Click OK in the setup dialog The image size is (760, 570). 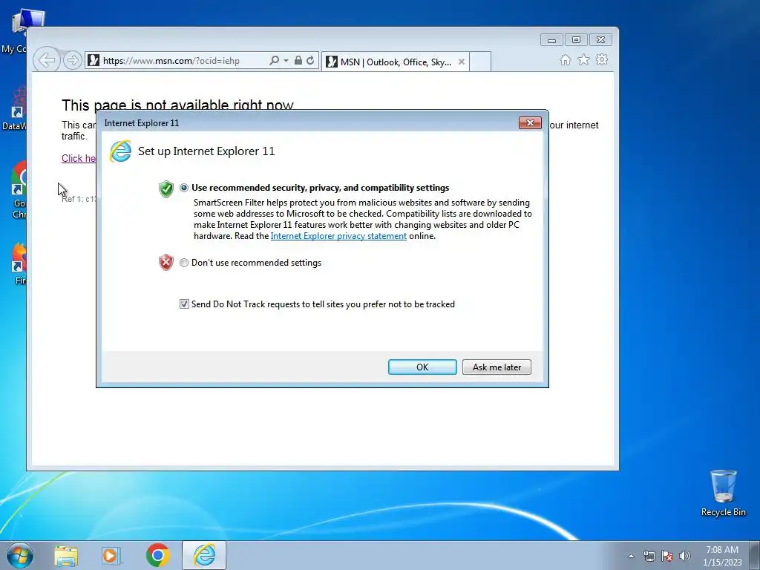point(422,367)
